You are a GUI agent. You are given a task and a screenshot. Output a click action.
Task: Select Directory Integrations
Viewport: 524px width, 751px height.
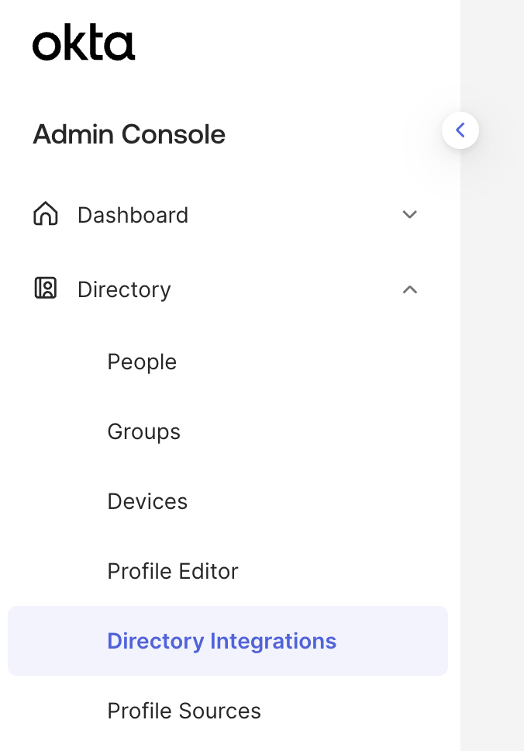point(228,641)
